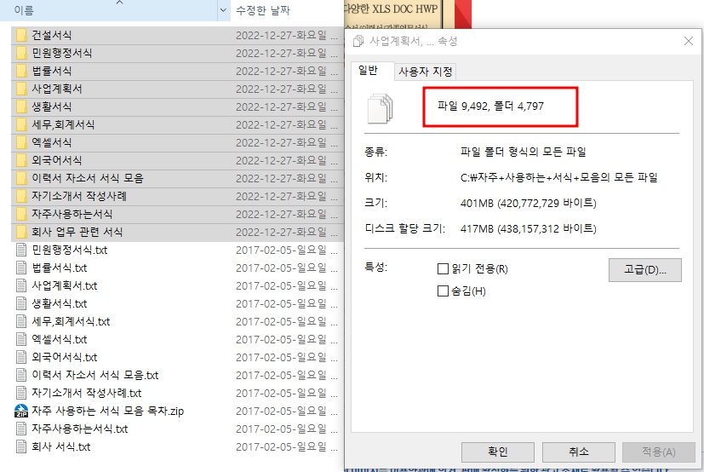This screenshot has width=704, height=472.
Task: Sort by the 이름 column header
Action: (x=109, y=10)
